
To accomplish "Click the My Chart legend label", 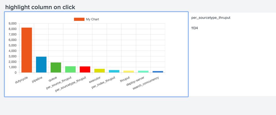I will [x=92, y=19].
